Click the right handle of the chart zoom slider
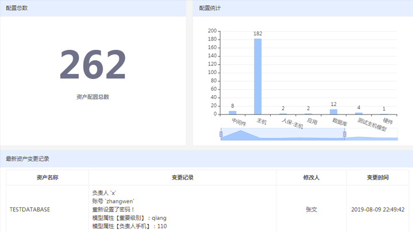The width and height of the screenshot is (413, 232). coord(345,134)
